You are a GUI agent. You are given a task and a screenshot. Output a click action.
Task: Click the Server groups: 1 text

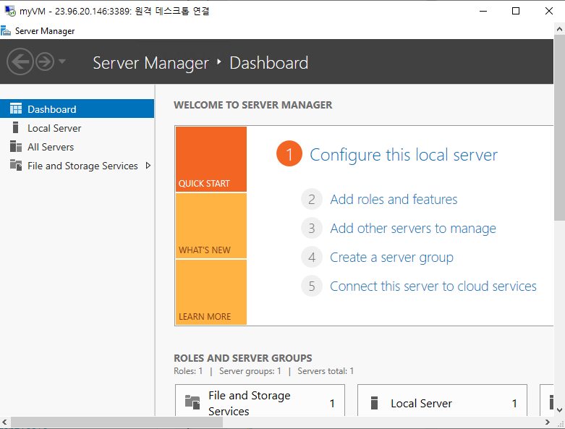tap(250, 371)
